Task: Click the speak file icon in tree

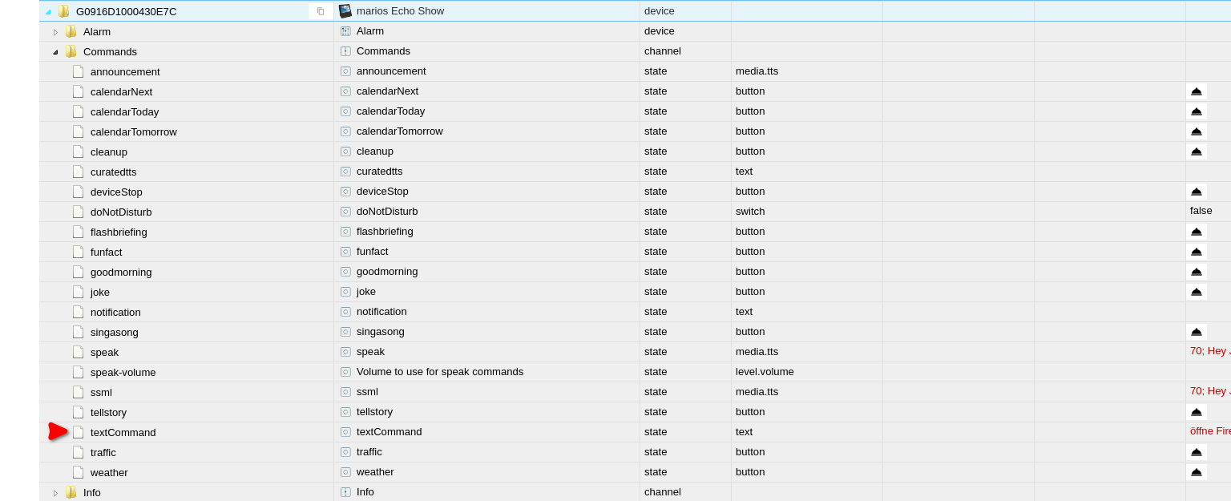Action: click(x=78, y=352)
